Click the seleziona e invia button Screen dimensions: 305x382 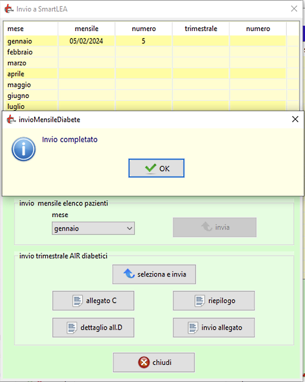[x=154, y=274]
